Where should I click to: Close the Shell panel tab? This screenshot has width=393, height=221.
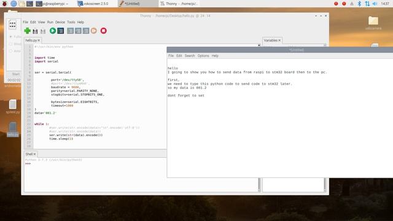(34, 154)
